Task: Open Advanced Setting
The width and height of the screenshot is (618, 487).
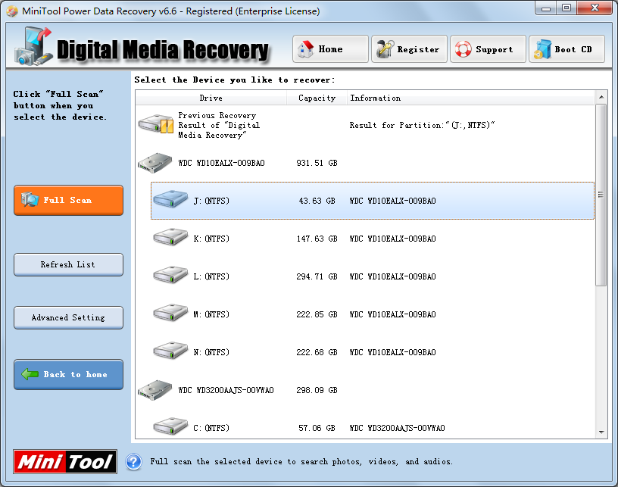Action: 69,317
